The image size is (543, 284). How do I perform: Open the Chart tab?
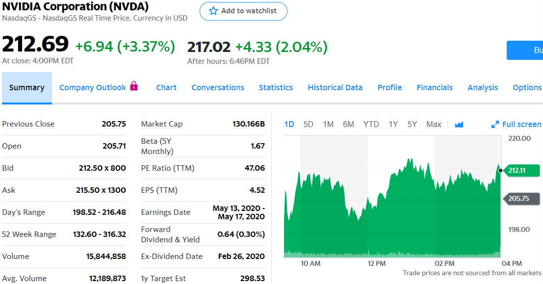pos(166,88)
